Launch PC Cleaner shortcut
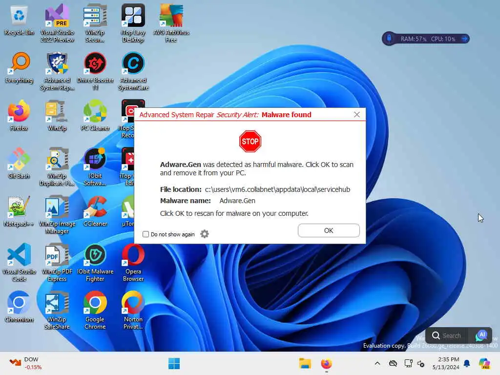 [x=95, y=116]
